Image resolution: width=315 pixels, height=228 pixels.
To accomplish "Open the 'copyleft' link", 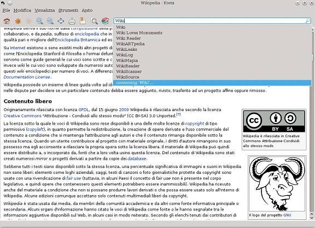I will coord(36,130).
